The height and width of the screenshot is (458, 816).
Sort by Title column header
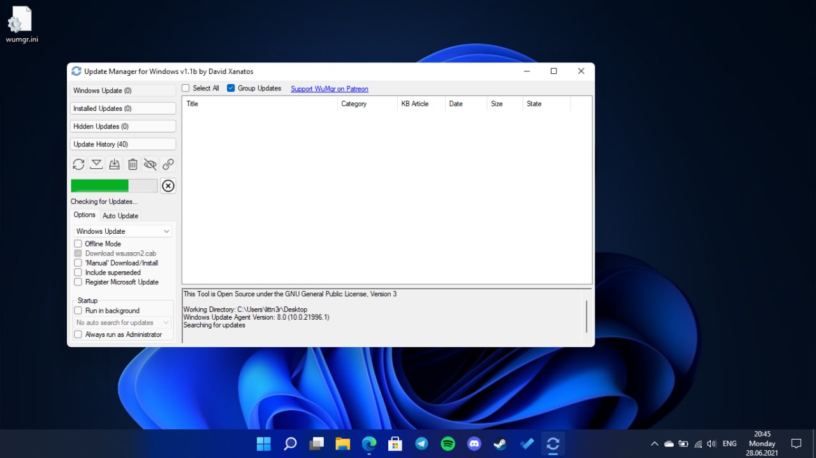pyautogui.click(x=260, y=104)
